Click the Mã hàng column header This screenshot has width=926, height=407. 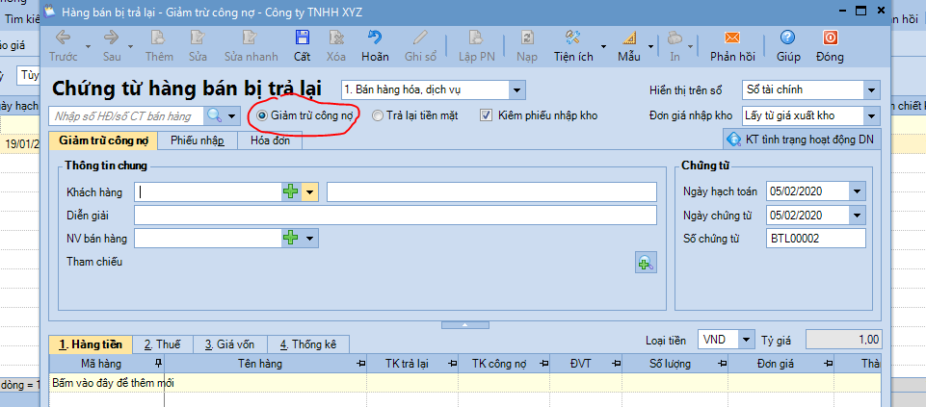coord(107,364)
